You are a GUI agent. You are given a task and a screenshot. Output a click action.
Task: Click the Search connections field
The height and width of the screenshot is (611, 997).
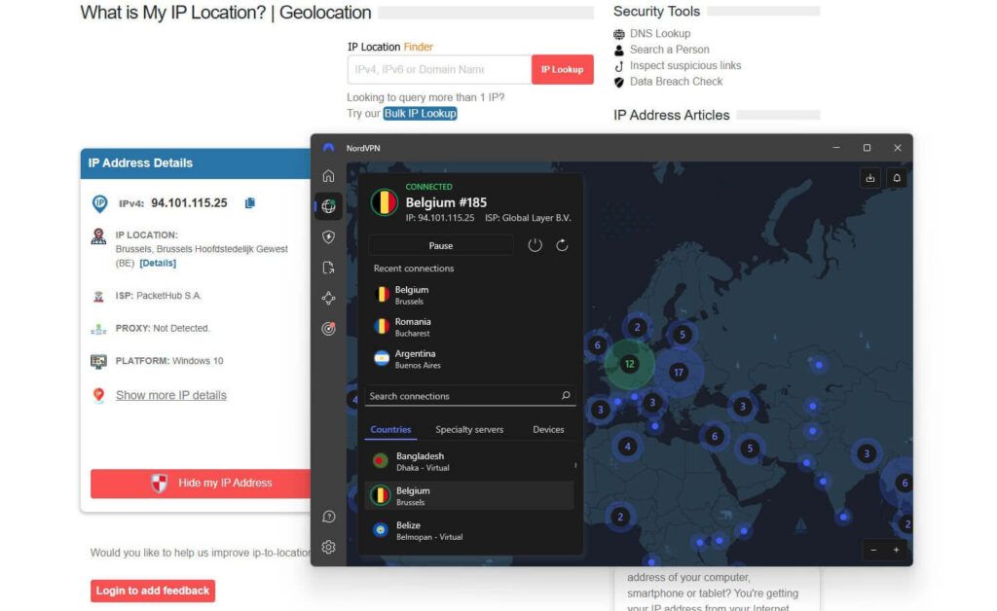point(470,396)
